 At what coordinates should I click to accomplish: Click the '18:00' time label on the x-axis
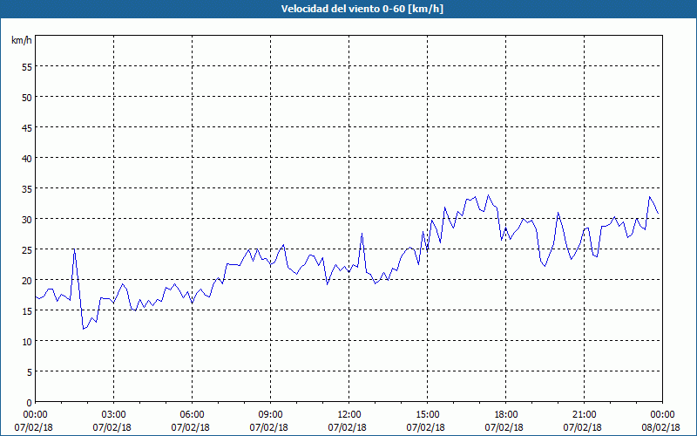point(506,415)
